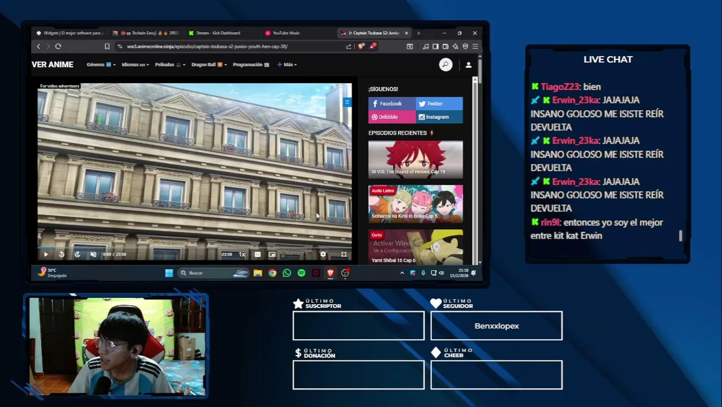The image size is (722, 407).
Task: Open Google Chrome from taskbar
Action: point(272,273)
